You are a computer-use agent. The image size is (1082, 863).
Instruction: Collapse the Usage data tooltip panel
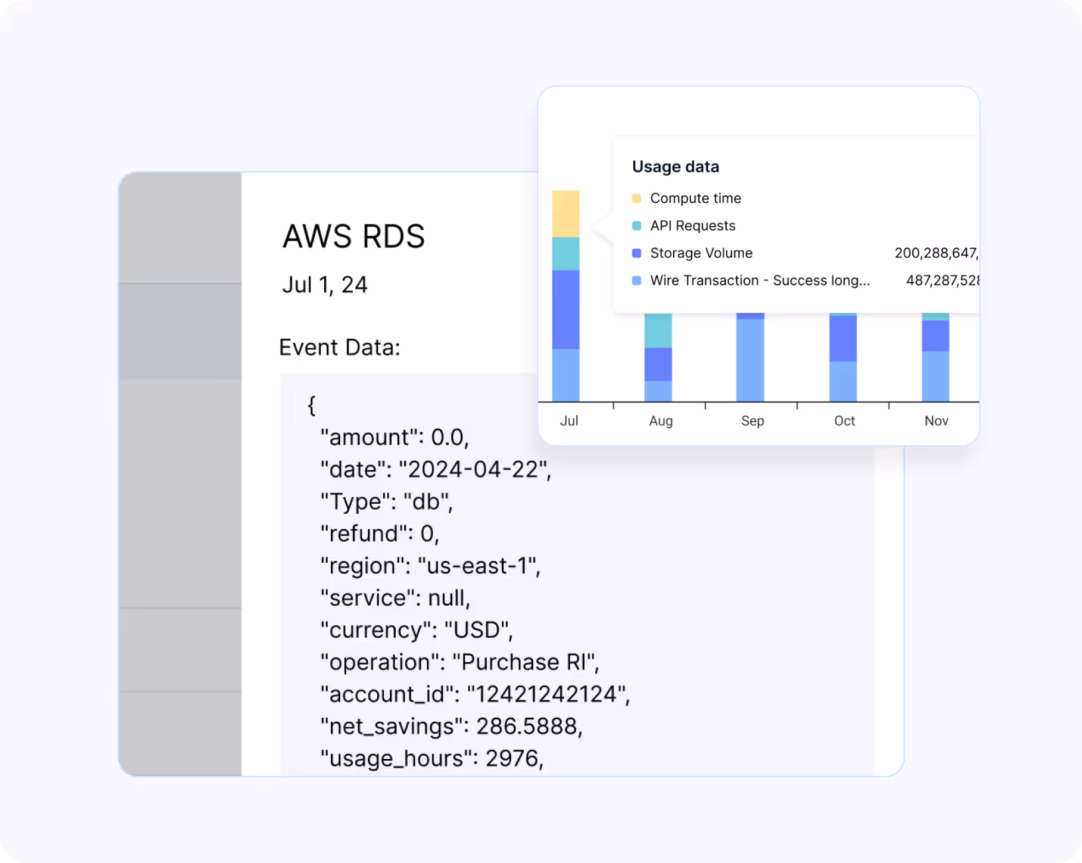(x=676, y=166)
